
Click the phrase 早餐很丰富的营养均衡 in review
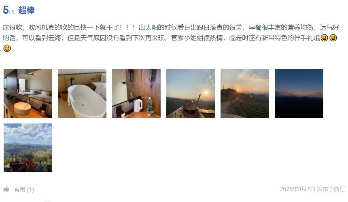(x=281, y=28)
